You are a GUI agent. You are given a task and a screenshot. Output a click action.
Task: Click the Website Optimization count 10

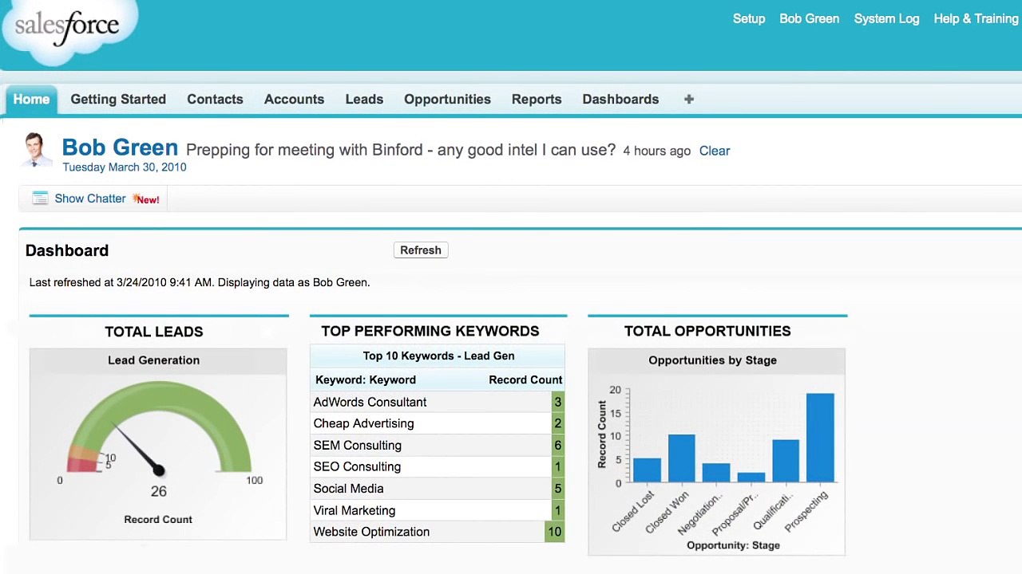tap(554, 532)
